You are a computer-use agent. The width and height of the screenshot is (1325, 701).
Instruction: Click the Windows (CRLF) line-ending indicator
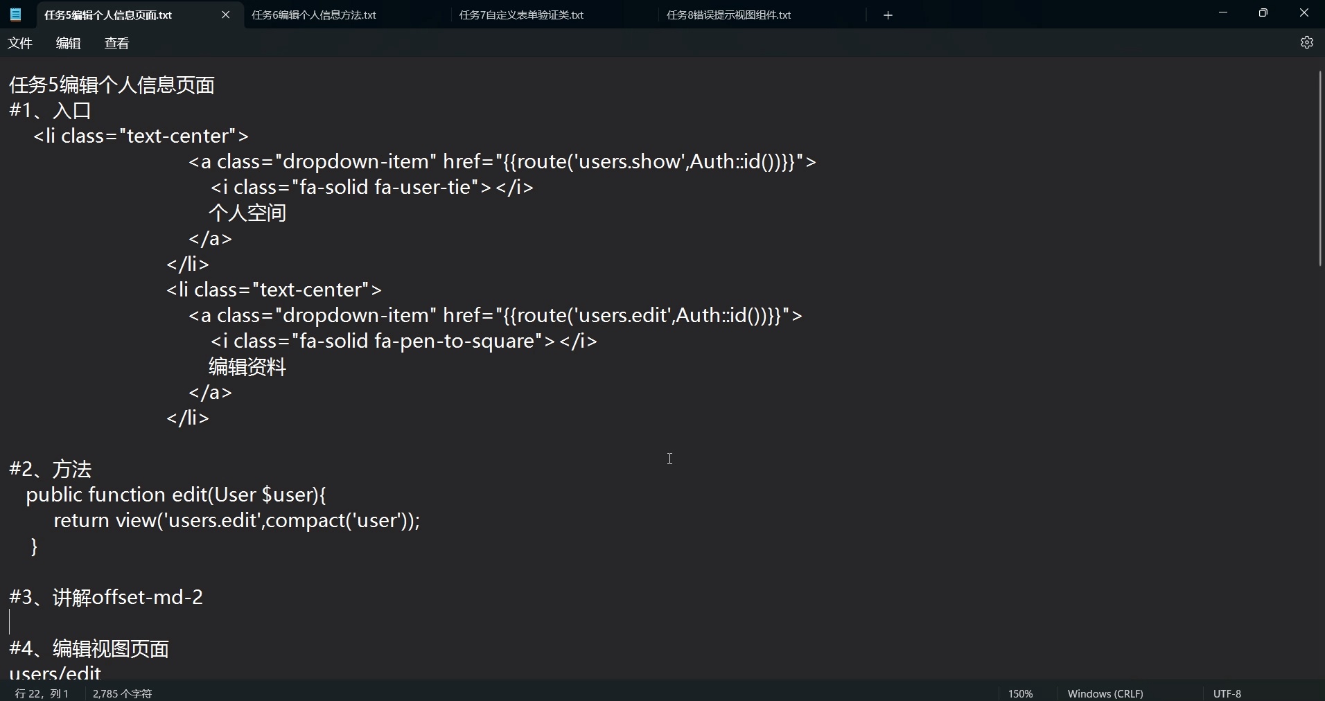click(x=1105, y=693)
